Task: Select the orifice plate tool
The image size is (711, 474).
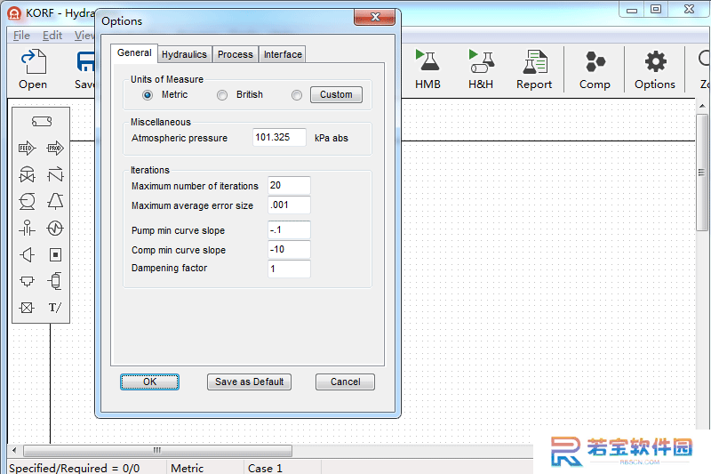Action: 28,228
